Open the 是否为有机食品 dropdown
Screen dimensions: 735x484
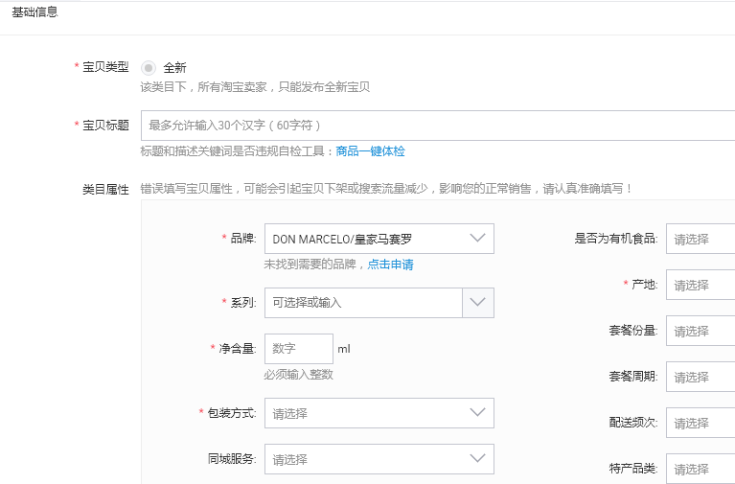pos(701,239)
